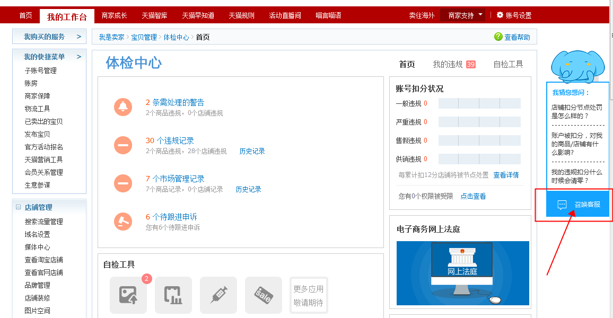Click the minus icon beside 7个市场管理记录

pyautogui.click(x=122, y=183)
